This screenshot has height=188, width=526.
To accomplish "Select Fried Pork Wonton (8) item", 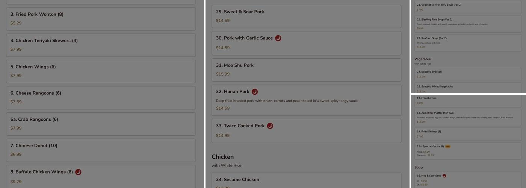I will coord(101,19).
